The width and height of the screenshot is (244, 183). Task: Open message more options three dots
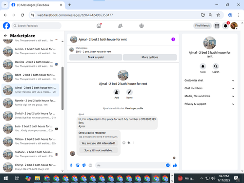pyautogui.click(x=134, y=143)
